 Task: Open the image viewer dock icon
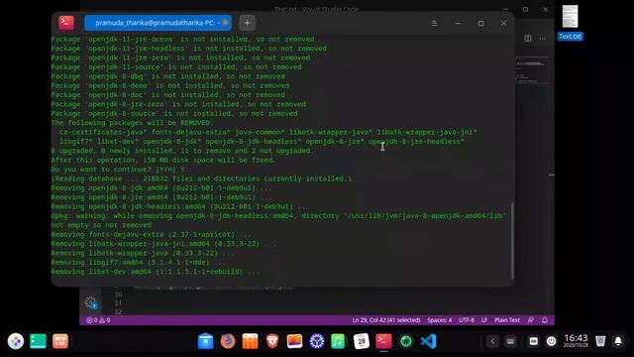[x=294, y=341]
